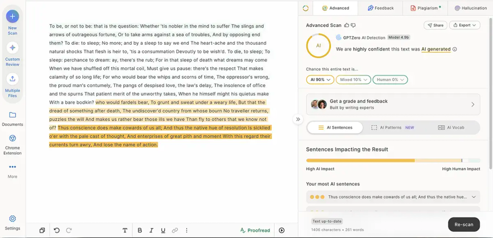Click the GPTZero AI Detection label

click(363, 38)
